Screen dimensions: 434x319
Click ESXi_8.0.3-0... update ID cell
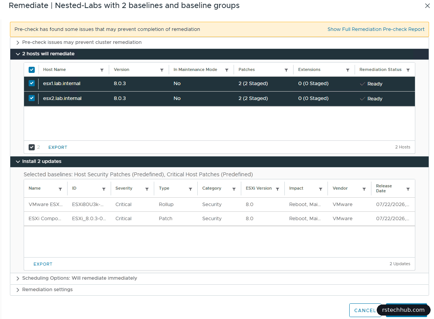pos(89,219)
